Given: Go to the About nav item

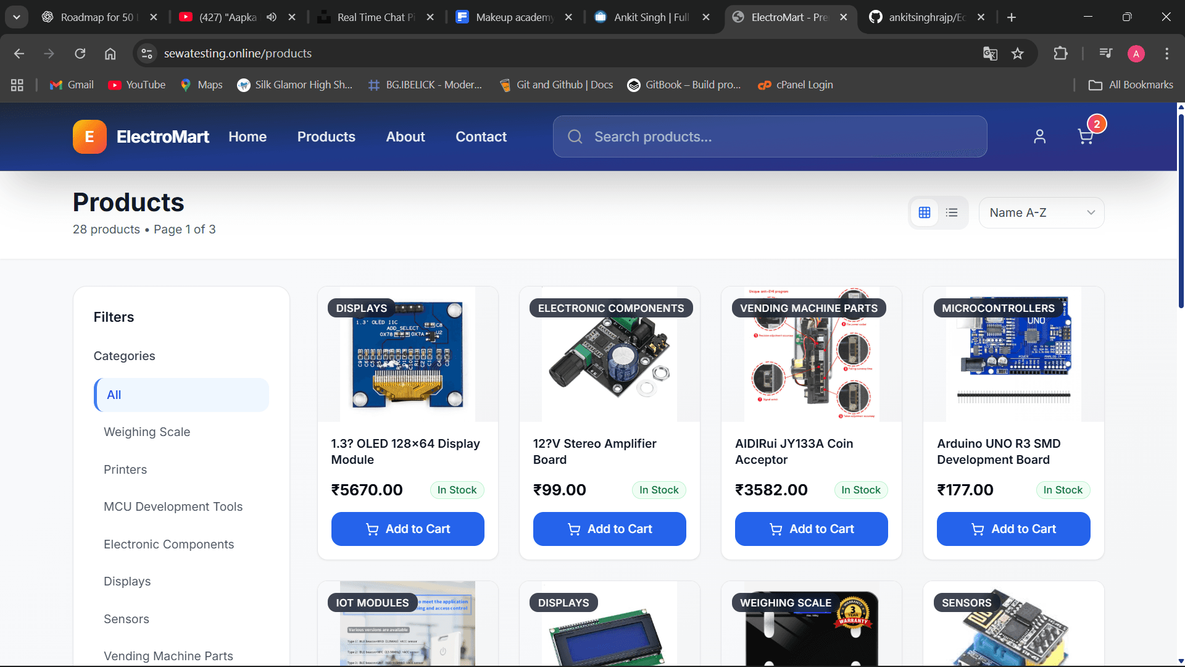Looking at the screenshot, I should coord(405,136).
